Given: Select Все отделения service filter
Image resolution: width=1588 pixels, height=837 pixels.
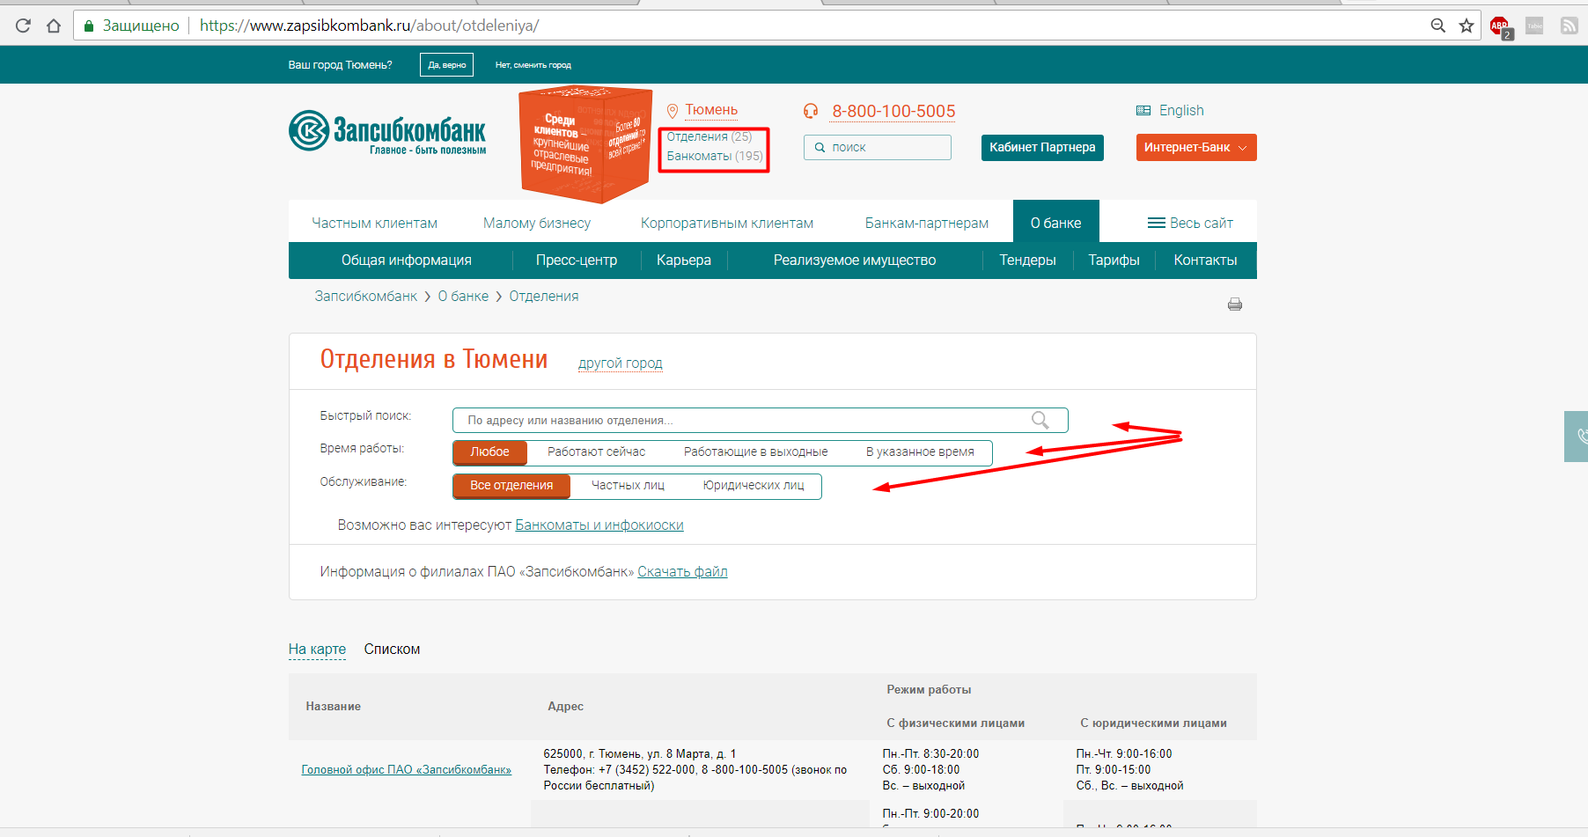Looking at the screenshot, I should click(x=511, y=486).
